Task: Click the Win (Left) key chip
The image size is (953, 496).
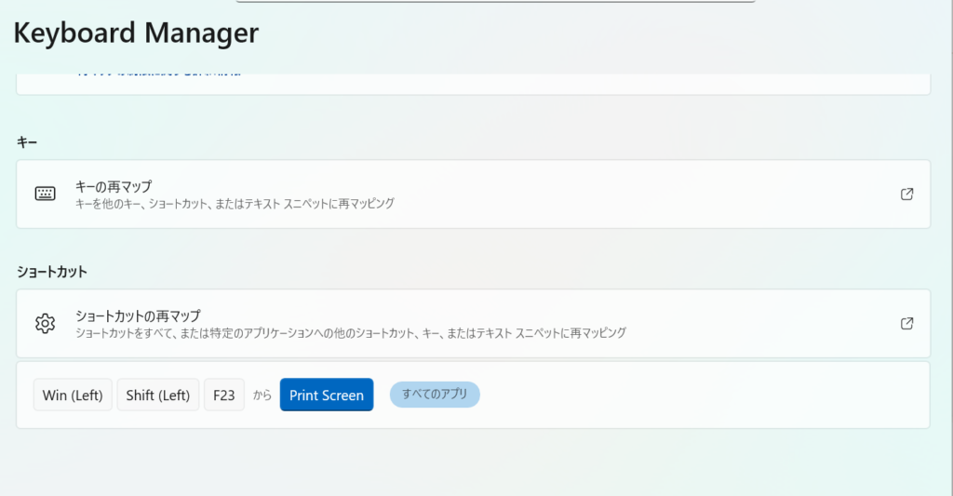Action: click(x=73, y=395)
